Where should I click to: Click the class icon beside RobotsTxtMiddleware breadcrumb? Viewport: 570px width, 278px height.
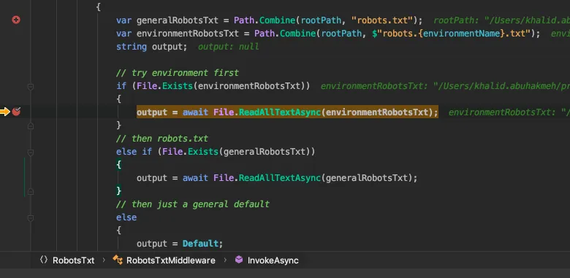118,260
